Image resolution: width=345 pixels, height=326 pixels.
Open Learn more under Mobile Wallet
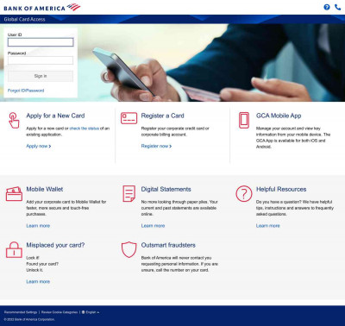tap(38, 226)
